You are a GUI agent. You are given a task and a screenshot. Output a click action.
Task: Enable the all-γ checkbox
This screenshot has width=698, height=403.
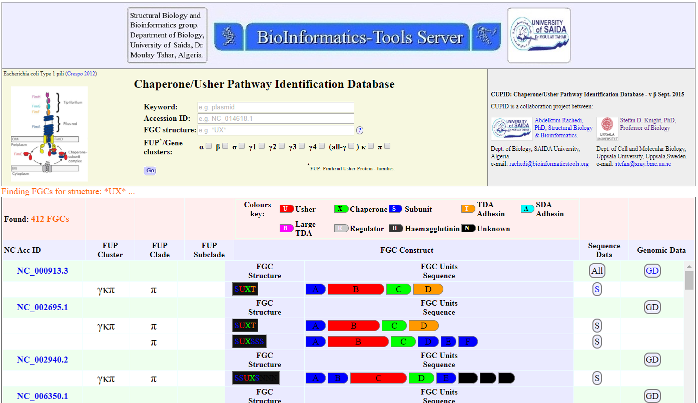click(351, 146)
